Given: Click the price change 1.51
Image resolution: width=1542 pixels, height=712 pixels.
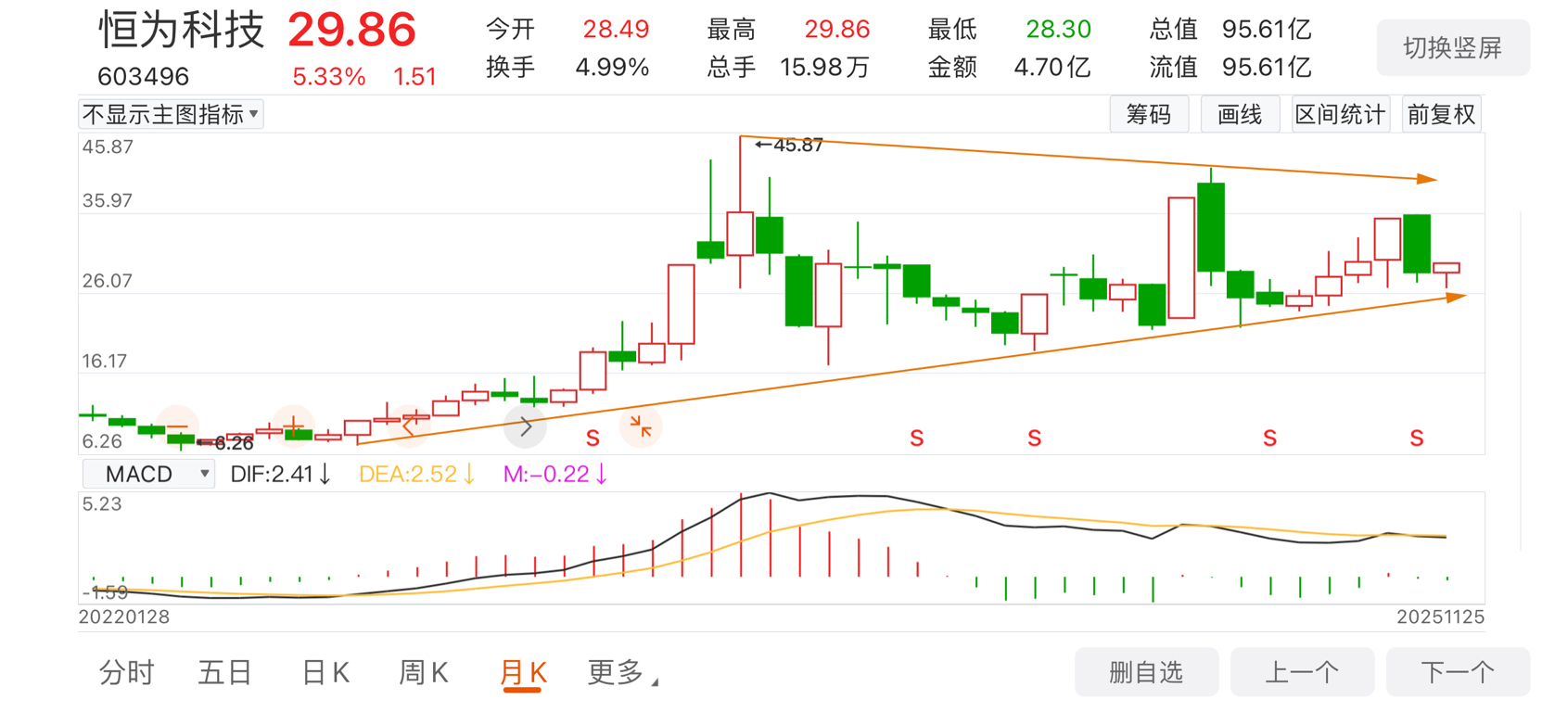Looking at the screenshot, I should pos(414,77).
